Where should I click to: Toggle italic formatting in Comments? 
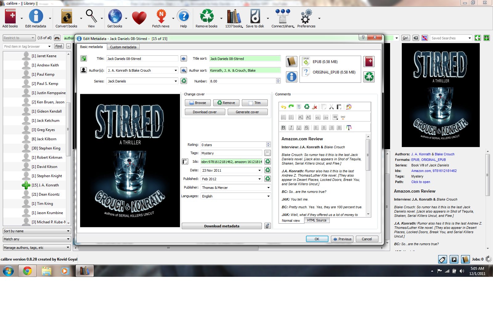tap(291, 128)
